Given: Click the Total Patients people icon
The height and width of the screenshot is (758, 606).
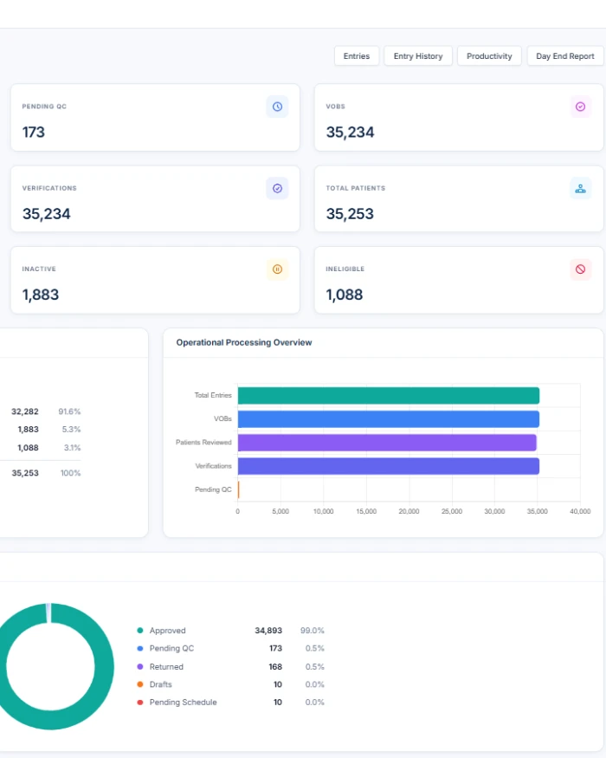Looking at the screenshot, I should click(580, 189).
